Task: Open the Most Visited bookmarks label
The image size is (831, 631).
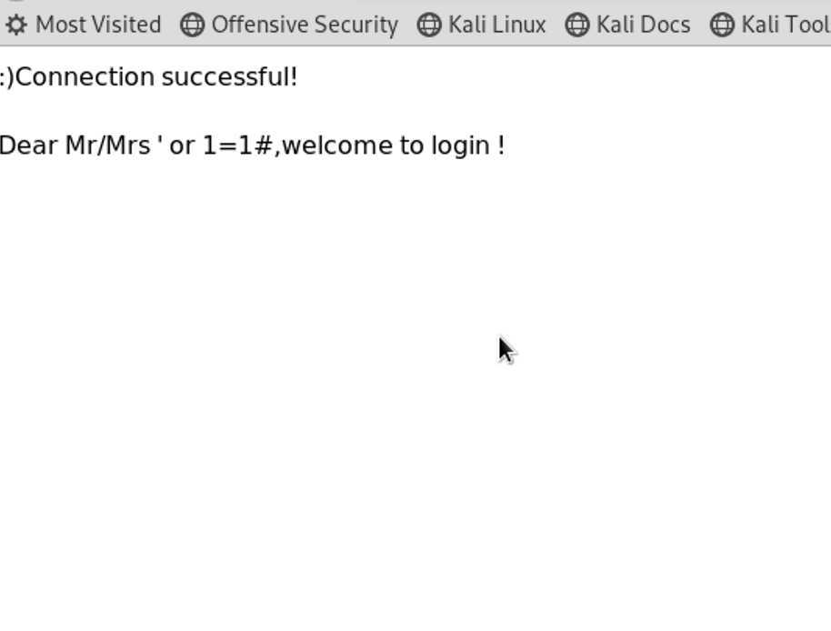Action: [x=98, y=25]
